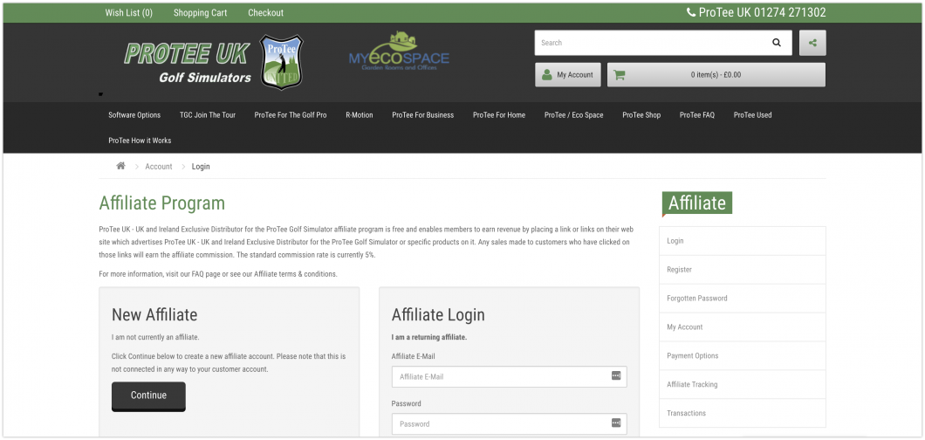Open the share icon button
925x440 pixels.
[x=812, y=43]
